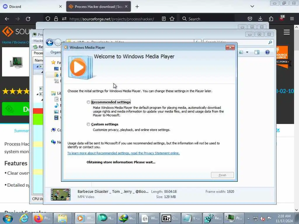Switch to Process Hacker taskbar button
The image size is (299, 224).
234,218
